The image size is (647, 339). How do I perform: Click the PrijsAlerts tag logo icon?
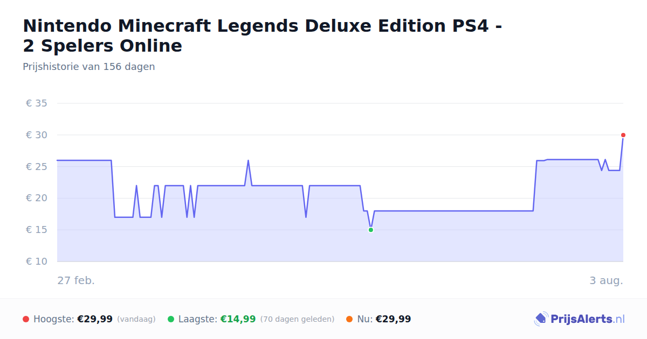point(541,319)
